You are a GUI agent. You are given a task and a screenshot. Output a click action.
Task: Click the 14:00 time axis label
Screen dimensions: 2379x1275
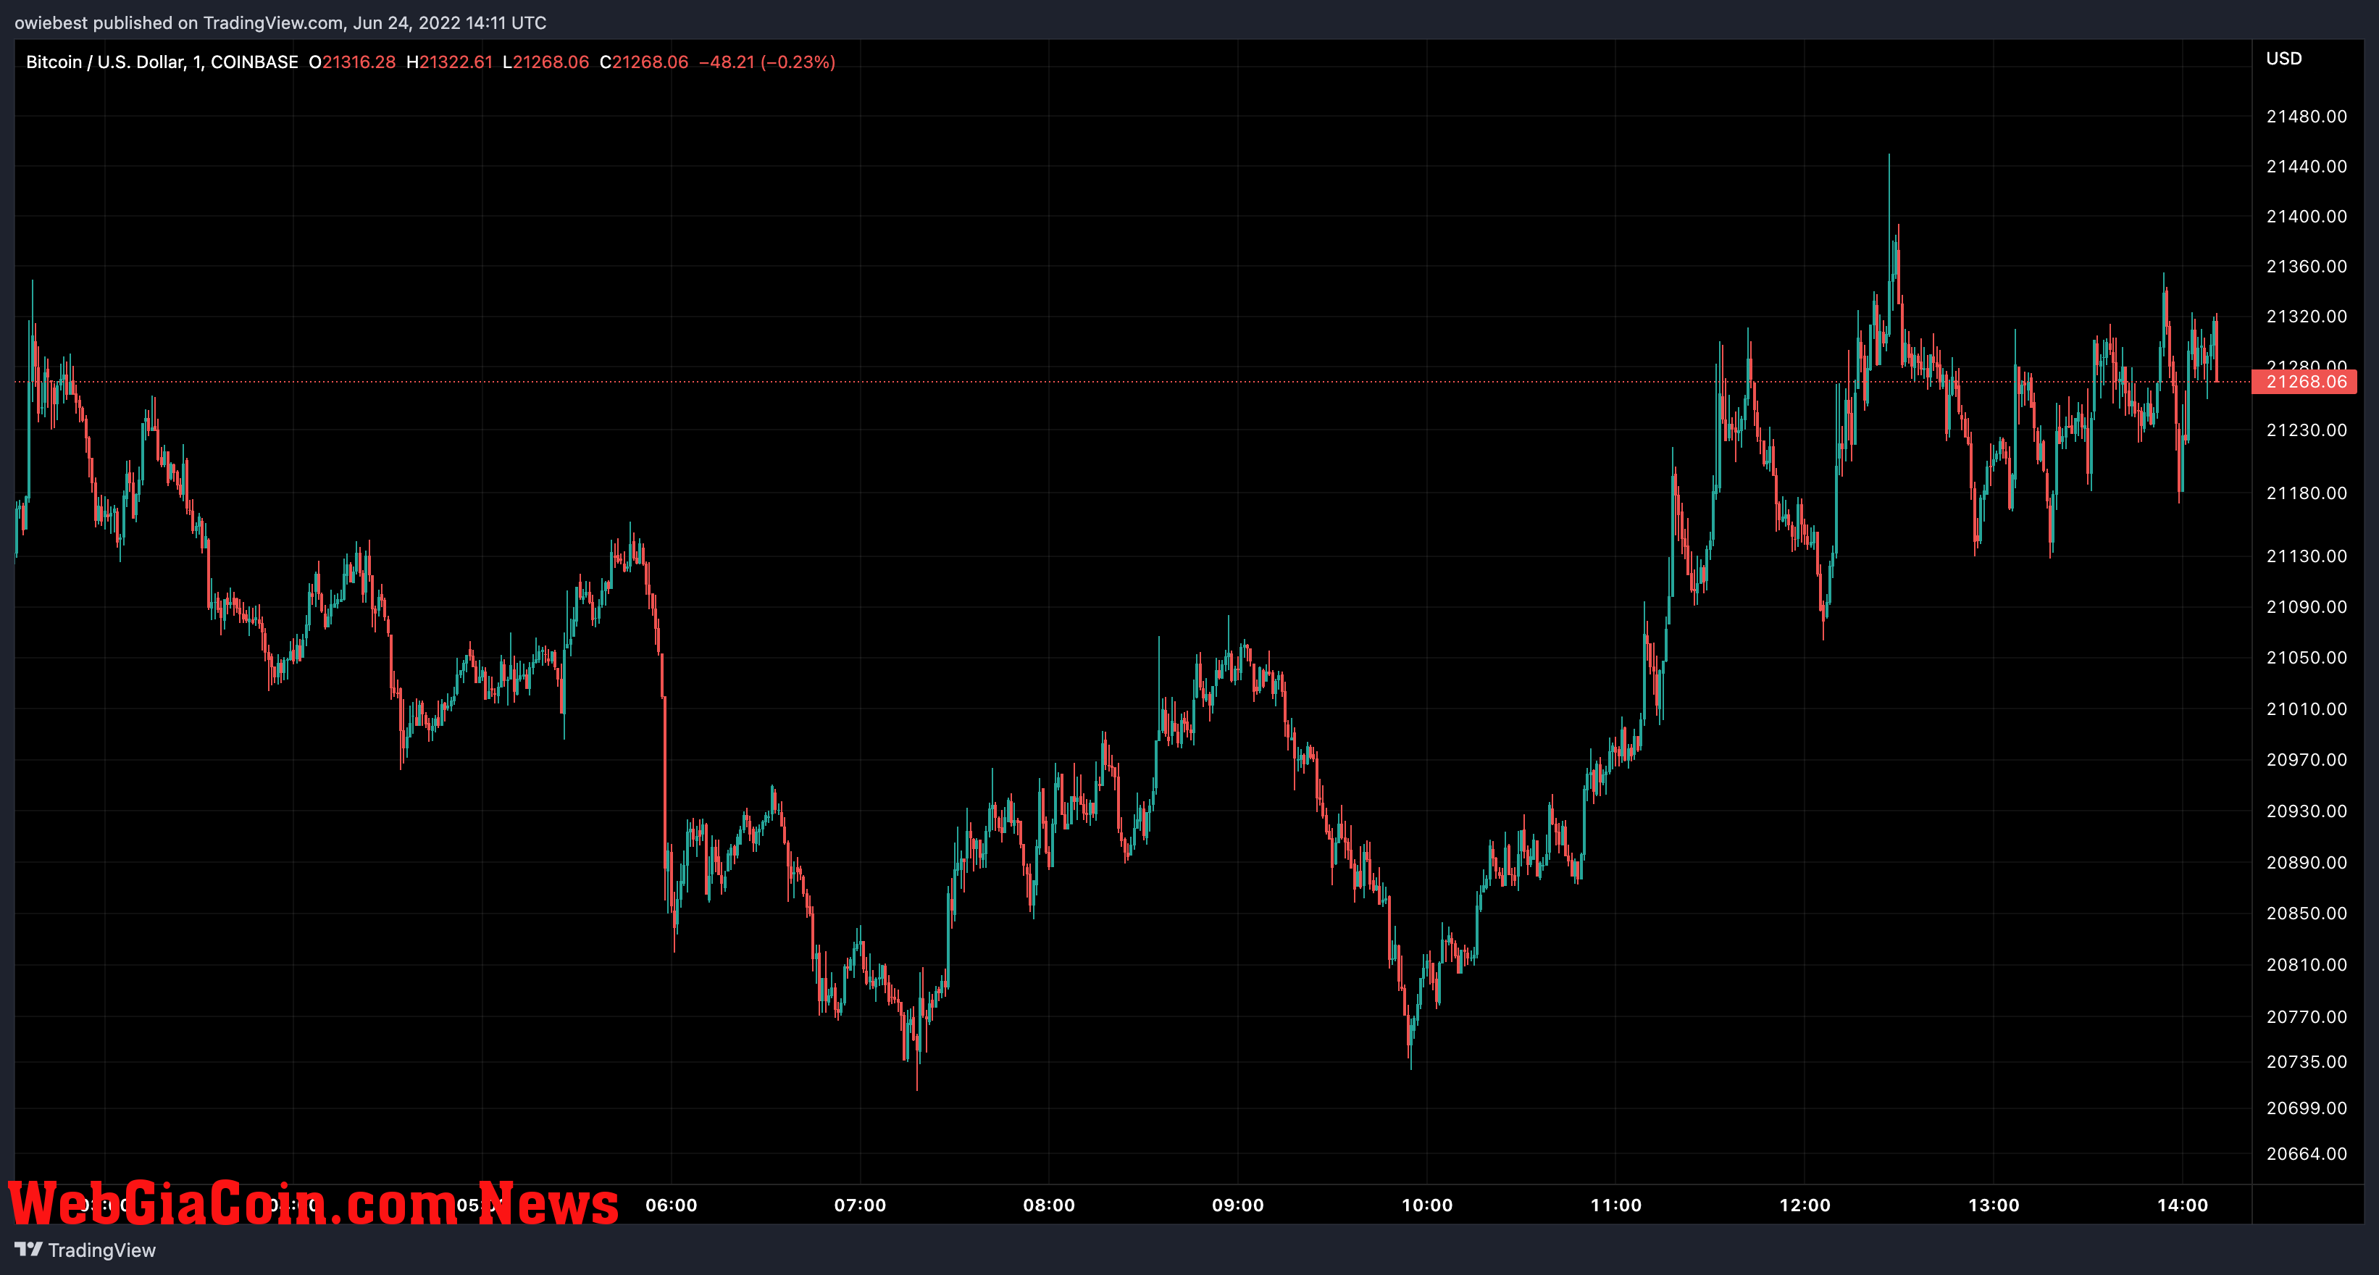click(2182, 1205)
